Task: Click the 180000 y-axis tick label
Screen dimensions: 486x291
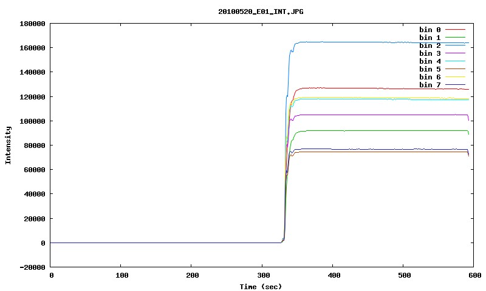Action: (33, 24)
